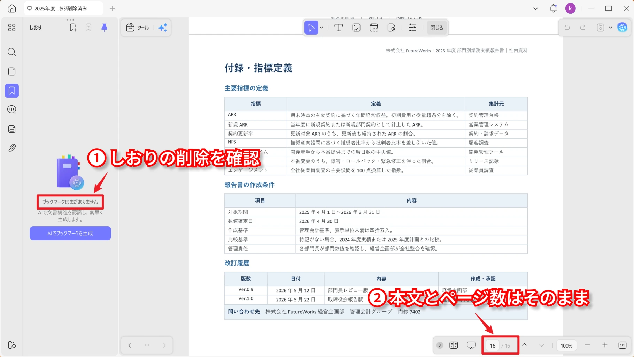634x357 pixels.
Task: Click the AI sparkle icon
Action: (x=163, y=28)
